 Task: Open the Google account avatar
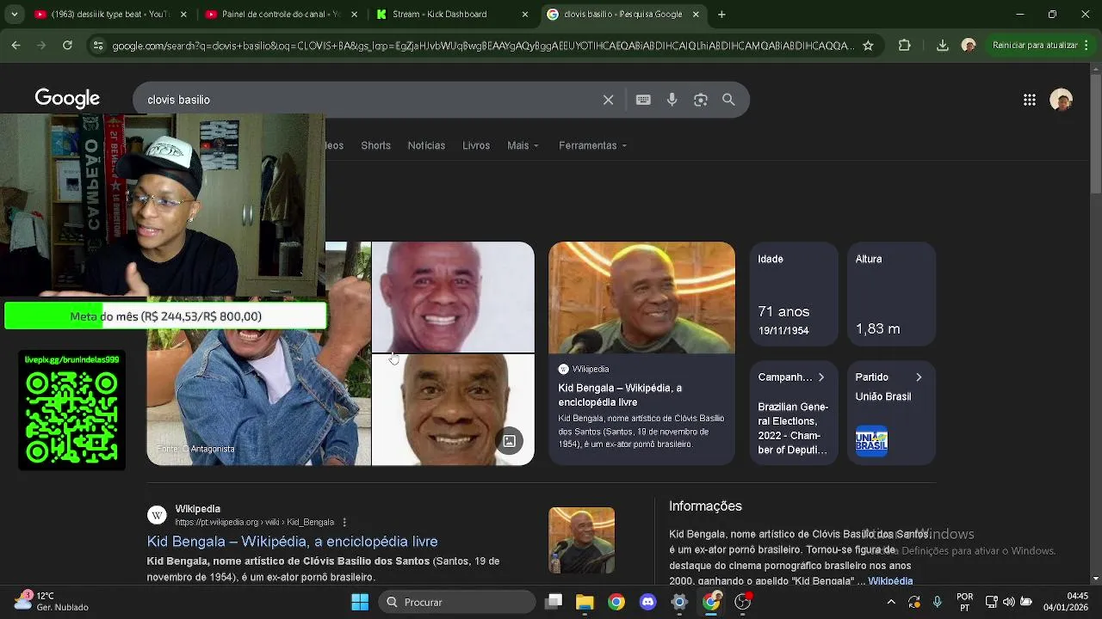(x=1061, y=100)
